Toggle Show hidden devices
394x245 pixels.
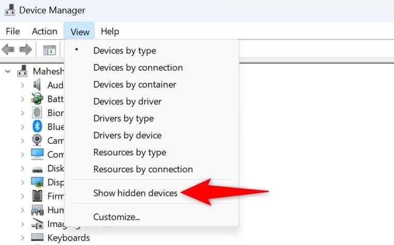coord(135,193)
